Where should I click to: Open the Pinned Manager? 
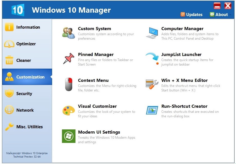click(96, 55)
